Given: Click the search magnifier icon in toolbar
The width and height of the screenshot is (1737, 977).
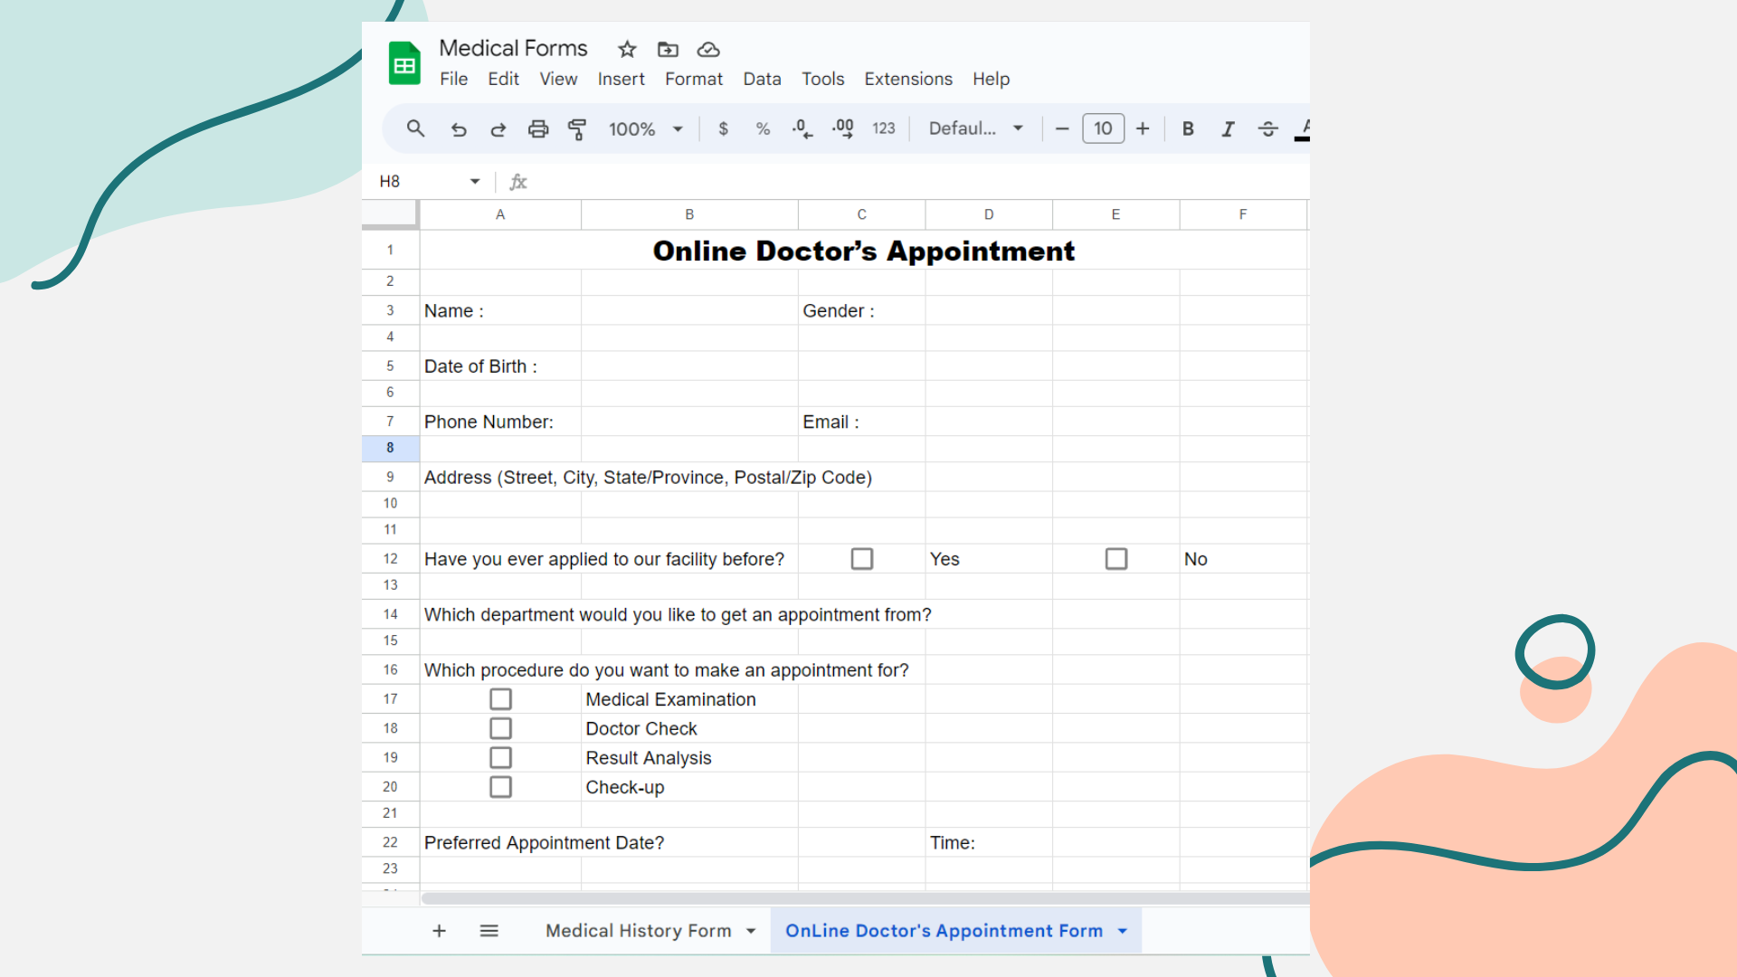Looking at the screenshot, I should coord(415,128).
